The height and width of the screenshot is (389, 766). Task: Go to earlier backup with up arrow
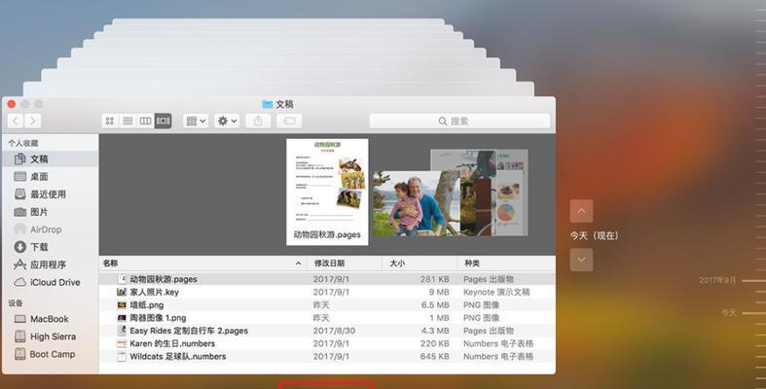pyautogui.click(x=581, y=211)
